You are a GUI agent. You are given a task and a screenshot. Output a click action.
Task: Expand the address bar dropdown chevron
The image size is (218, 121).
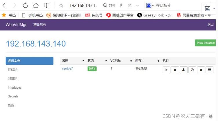click(x=138, y=5)
